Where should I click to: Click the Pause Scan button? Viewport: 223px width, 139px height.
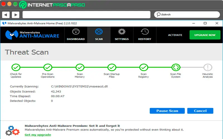(x=167, y=111)
